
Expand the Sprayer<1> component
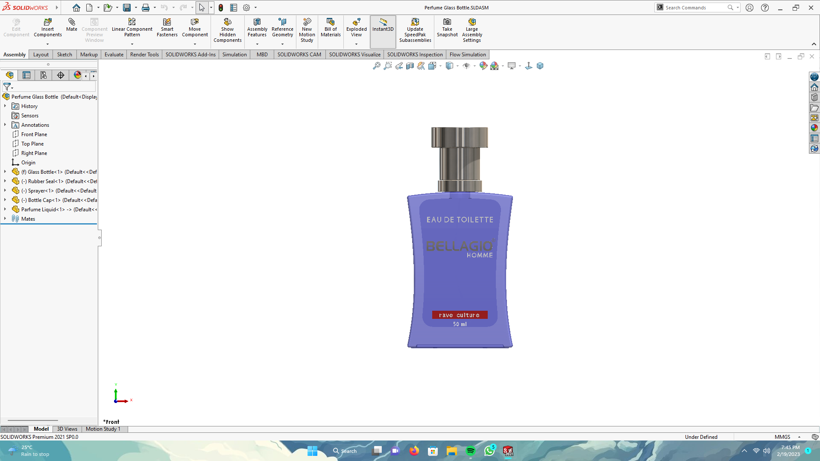coord(5,190)
